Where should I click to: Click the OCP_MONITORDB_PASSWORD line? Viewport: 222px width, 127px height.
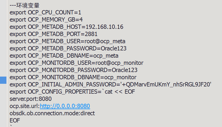click(x=74, y=70)
